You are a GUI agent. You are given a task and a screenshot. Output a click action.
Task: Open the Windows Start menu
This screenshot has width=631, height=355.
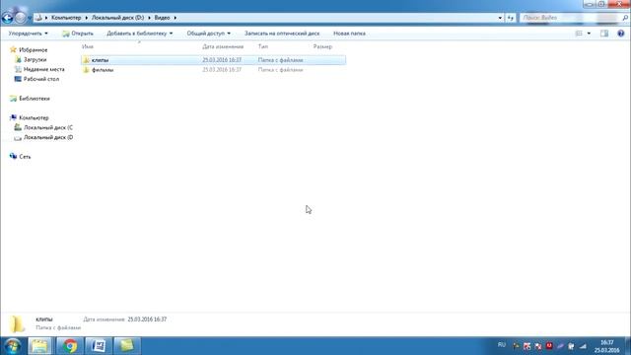[x=13, y=346]
